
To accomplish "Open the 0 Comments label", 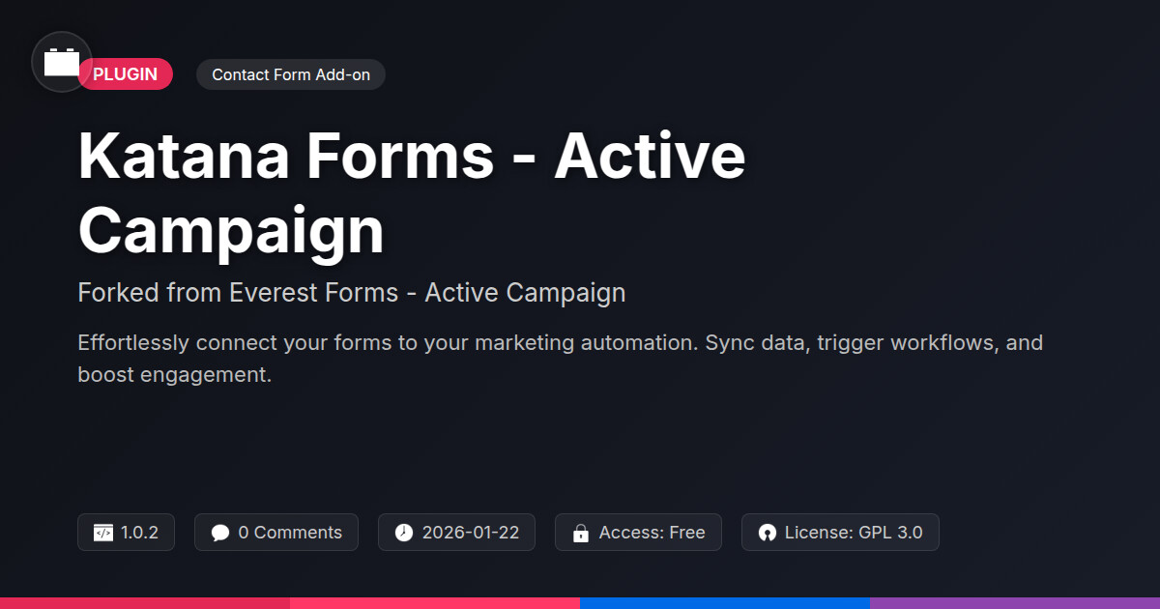I will tap(290, 533).
